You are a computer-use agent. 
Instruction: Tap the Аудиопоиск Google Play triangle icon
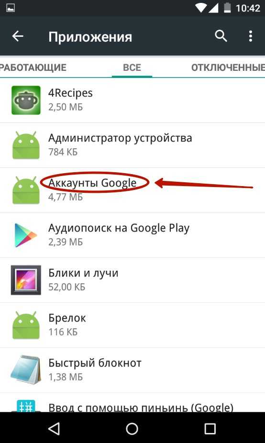[25, 235]
